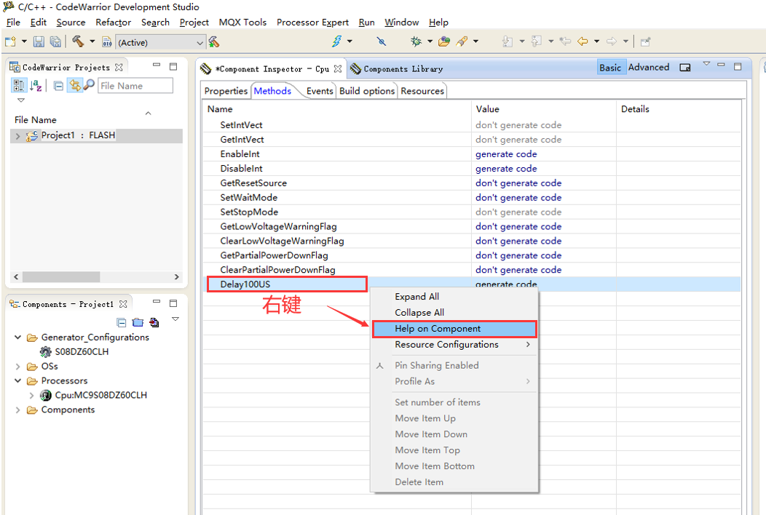Open dropdown arrow next to hammer icon
Viewport: 766px width, 515px height.
[x=92, y=41]
